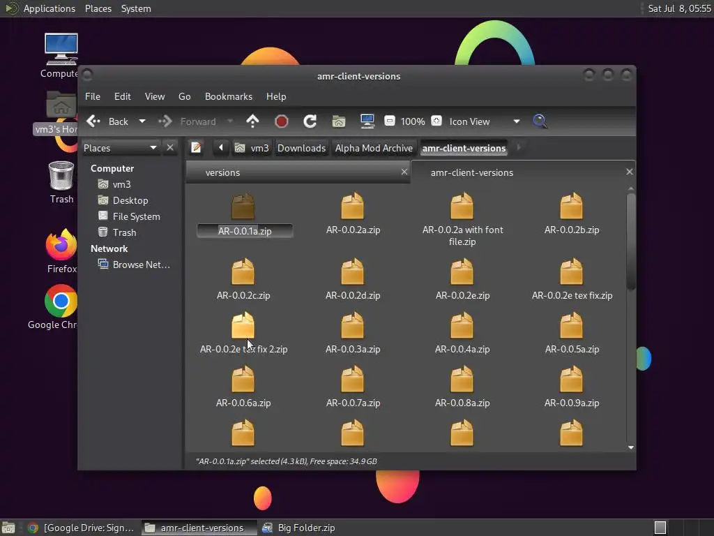Toggle text-based location entry pencil button
The image size is (714, 536).
197,148
